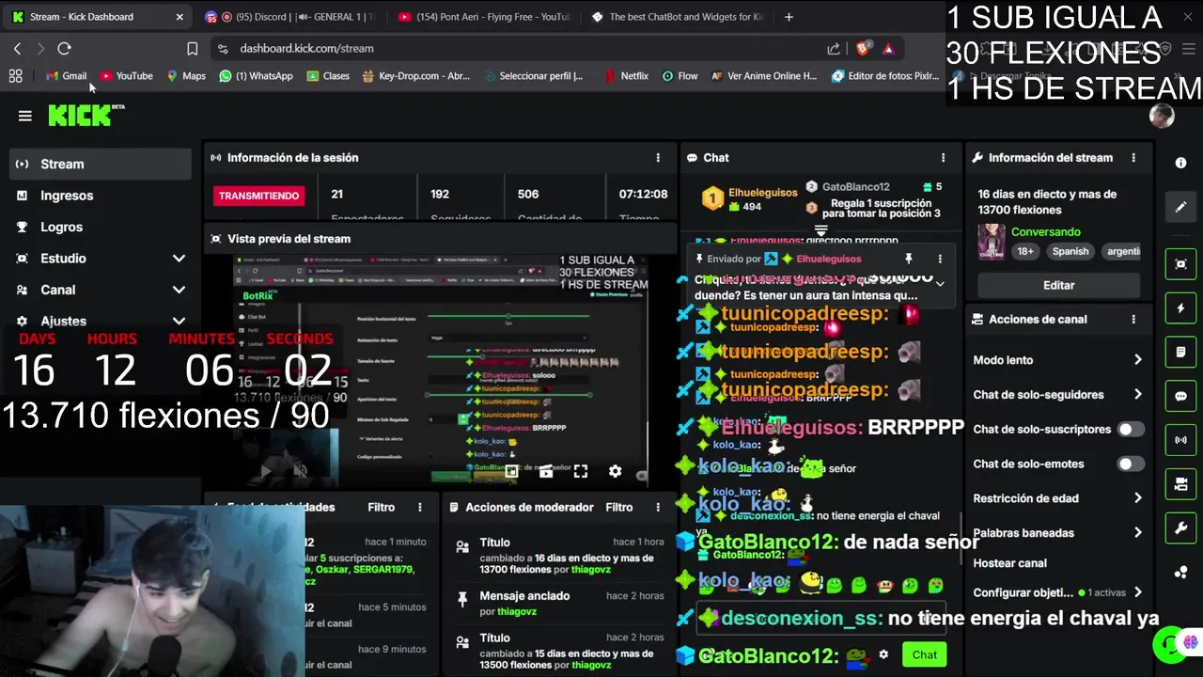Open the YouTube bookmark

coord(127,76)
